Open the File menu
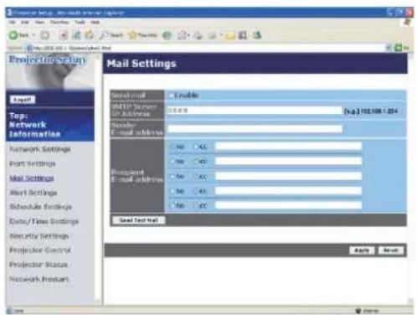Viewport: 417px width, 315px height. [12, 23]
